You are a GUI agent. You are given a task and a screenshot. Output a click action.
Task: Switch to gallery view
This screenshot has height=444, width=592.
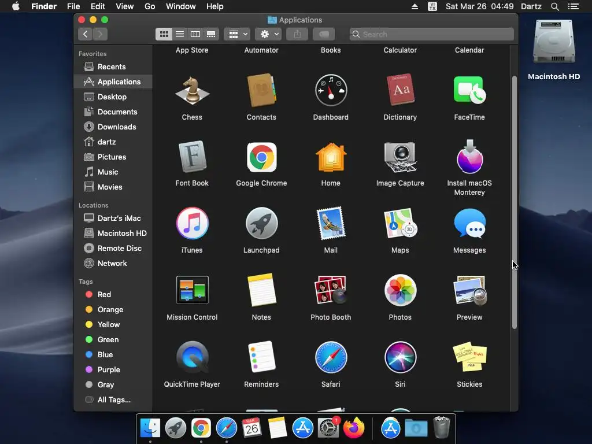click(211, 34)
